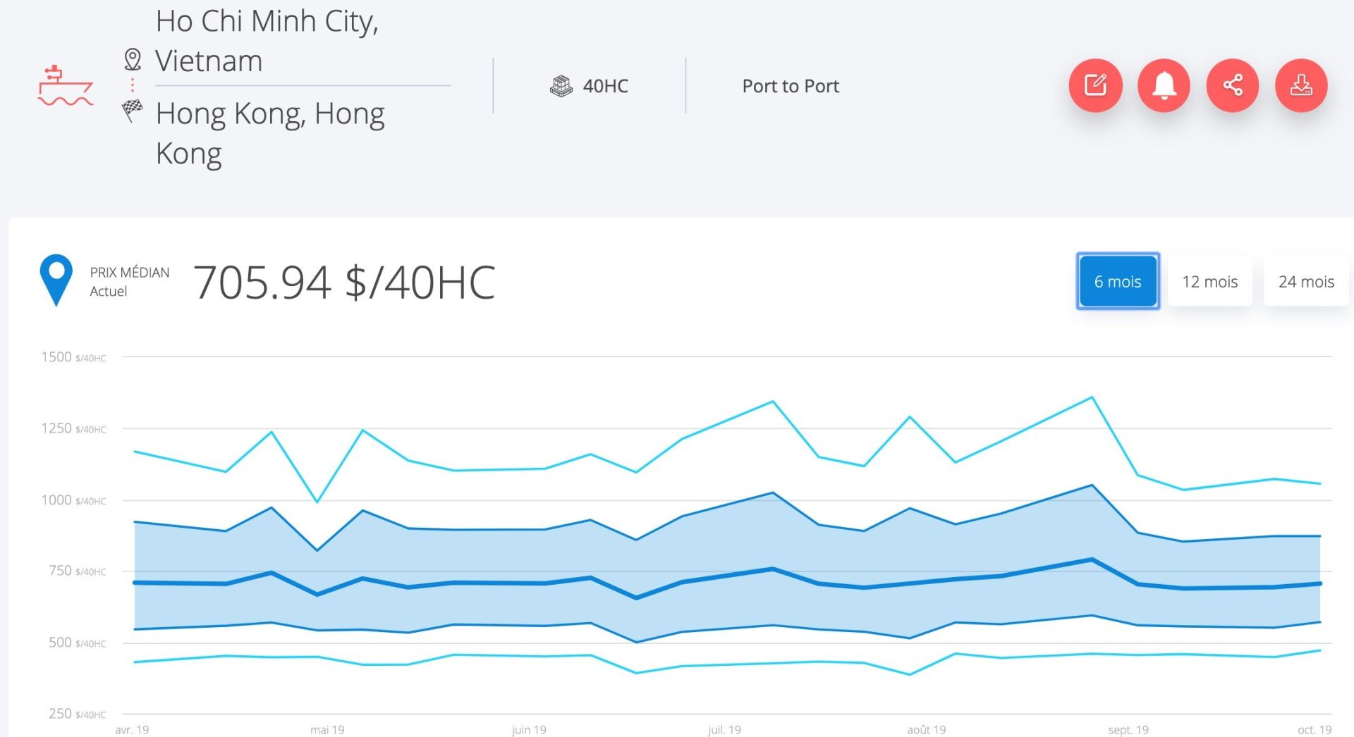The image size is (1354, 737).
Task: Switch to the 24 mois range
Action: (1306, 281)
